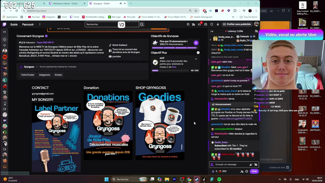The width and height of the screenshot is (325, 183).
Task: Open the Sullygnome panel link
Action: [x=44, y=75]
